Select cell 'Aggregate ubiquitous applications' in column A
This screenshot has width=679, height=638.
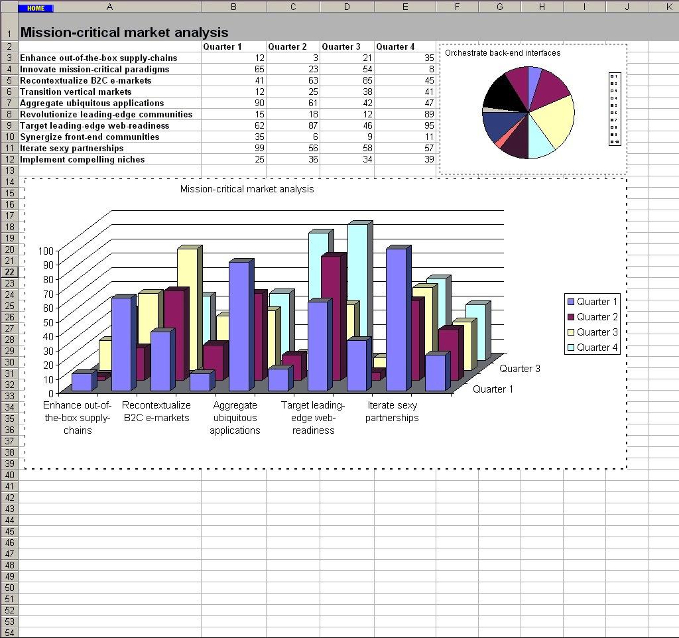tap(109, 103)
